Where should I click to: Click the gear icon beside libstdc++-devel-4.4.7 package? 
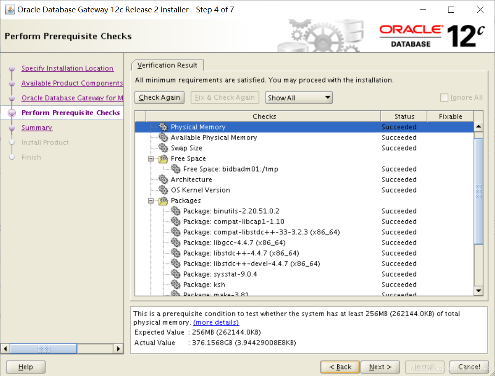click(x=176, y=264)
